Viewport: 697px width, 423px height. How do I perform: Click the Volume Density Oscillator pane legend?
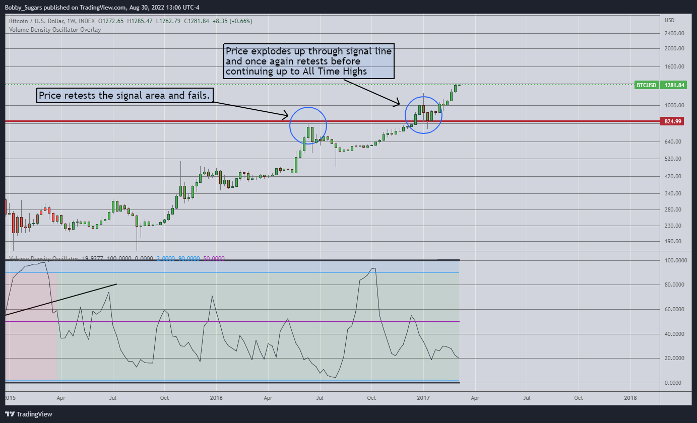44,259
